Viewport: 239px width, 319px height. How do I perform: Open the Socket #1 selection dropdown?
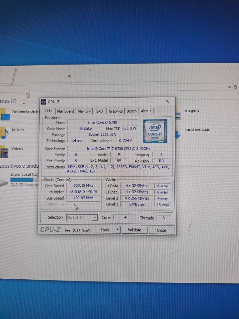coord(82,217)
